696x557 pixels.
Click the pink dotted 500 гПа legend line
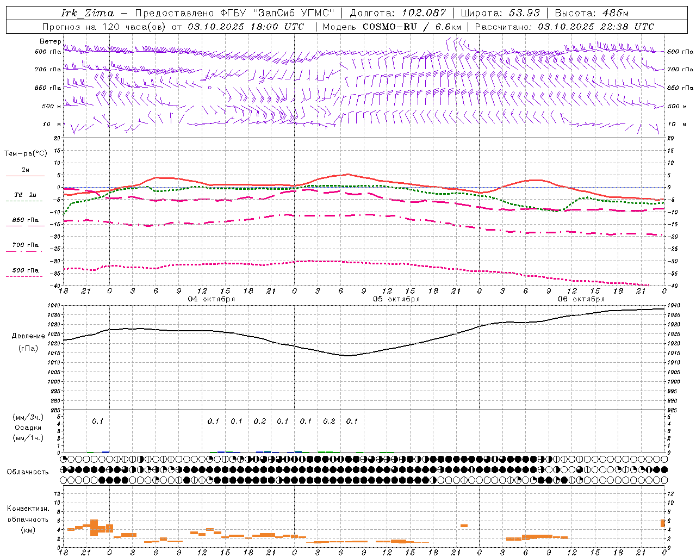(24, 276)
